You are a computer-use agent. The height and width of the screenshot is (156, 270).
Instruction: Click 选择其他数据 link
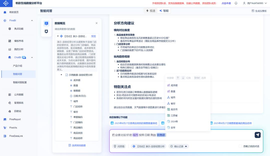coord(77,145)
